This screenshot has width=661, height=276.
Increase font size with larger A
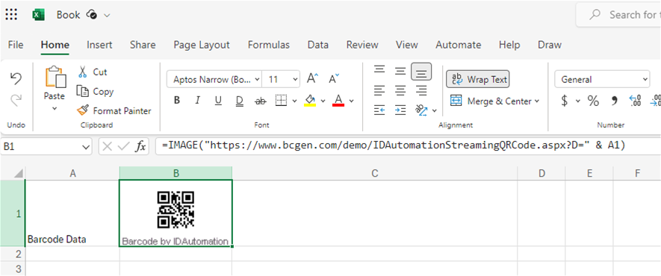(312, 78)
